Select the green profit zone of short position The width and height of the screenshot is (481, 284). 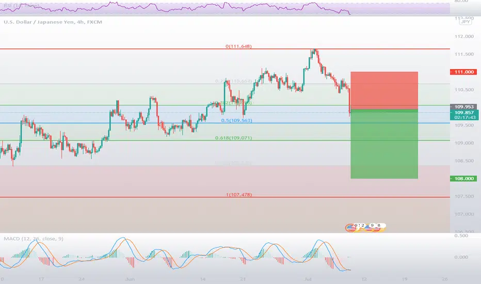coord(384,144)
